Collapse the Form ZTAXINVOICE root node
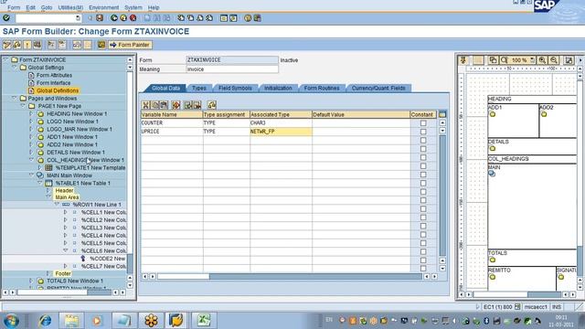The width and height of the screenshot is (585, 329). [x=5, y=59]
